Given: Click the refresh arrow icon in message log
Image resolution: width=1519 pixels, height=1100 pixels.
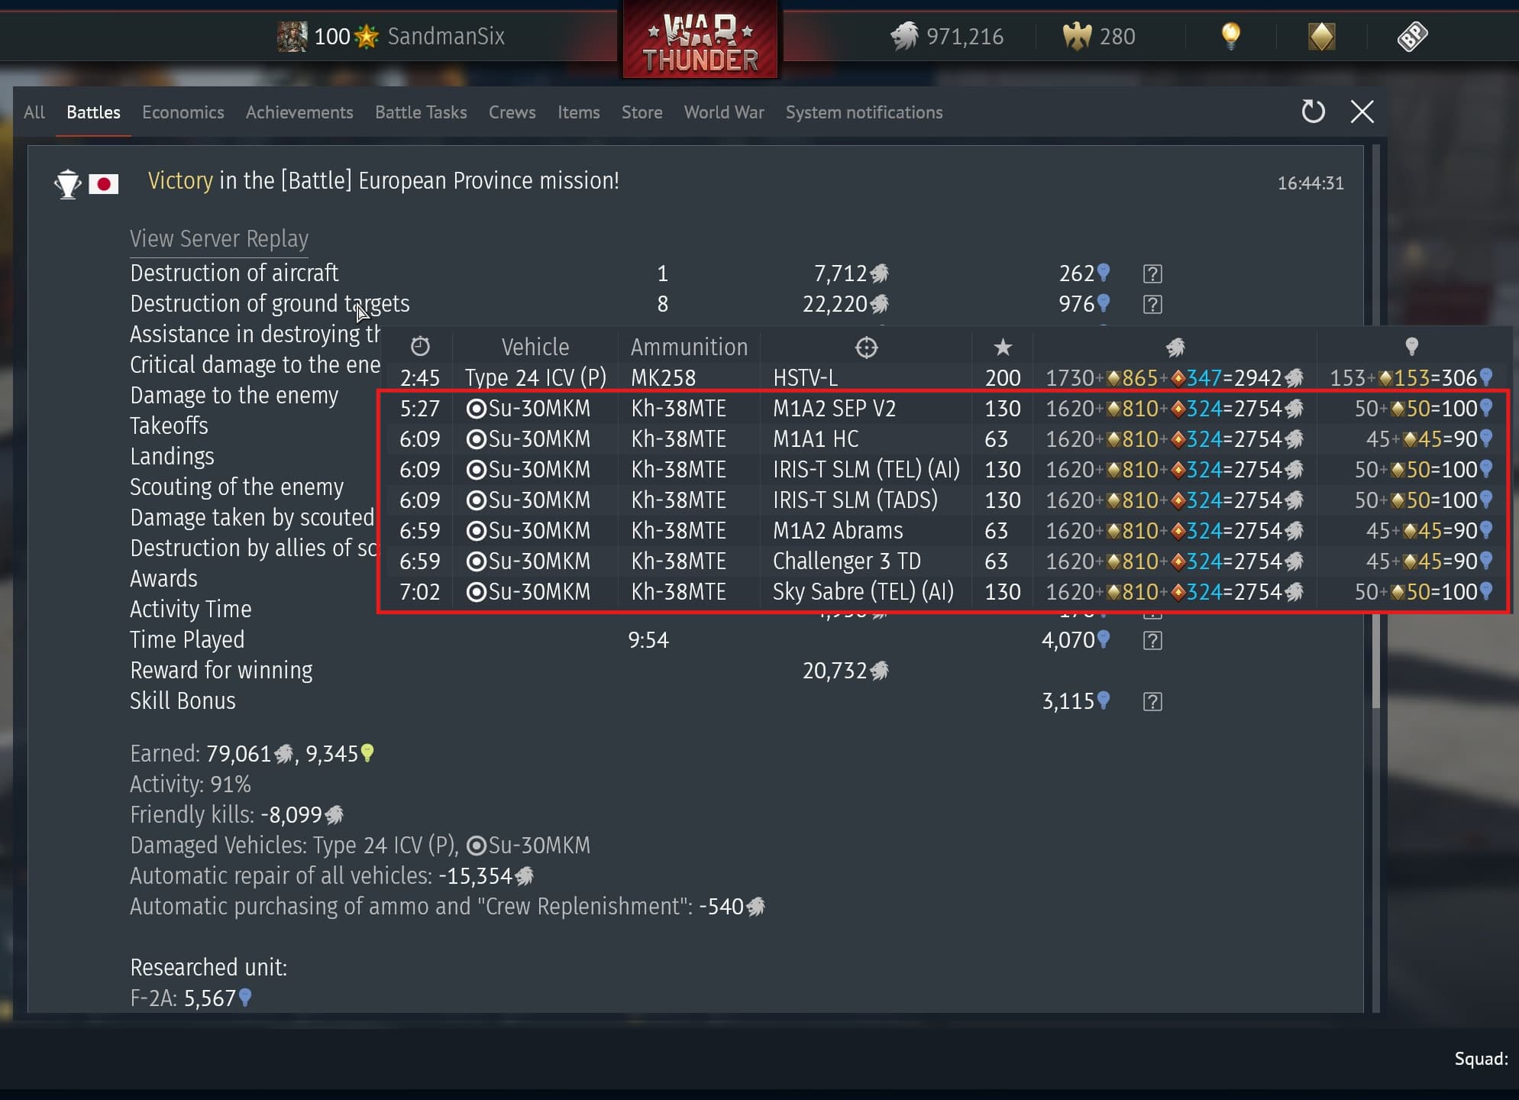Looking at the screenshot, I should [1313, 112].
